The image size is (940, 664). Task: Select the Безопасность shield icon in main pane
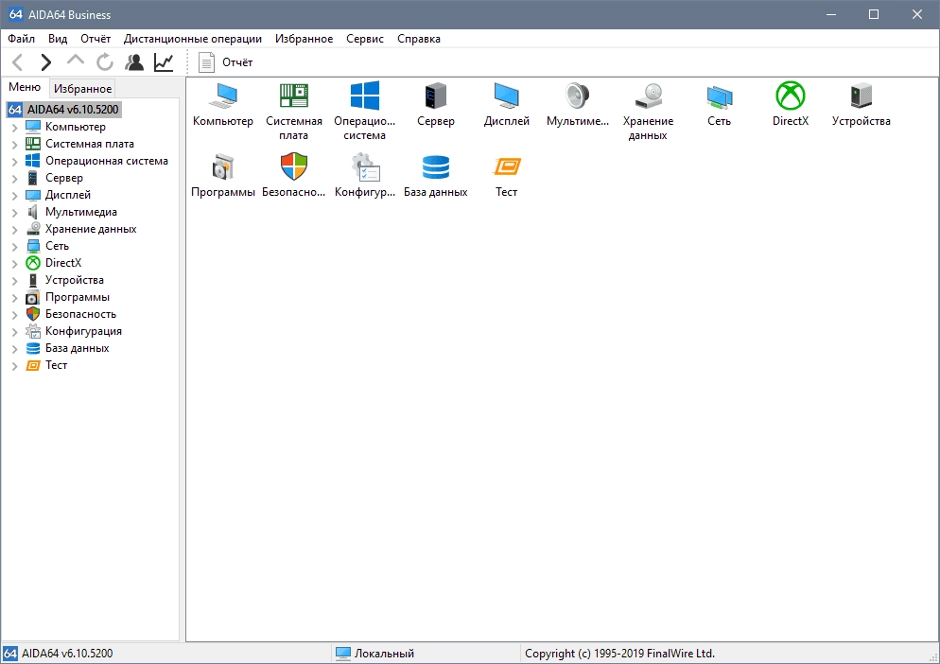pyautogui.click(x=294, y=167)
